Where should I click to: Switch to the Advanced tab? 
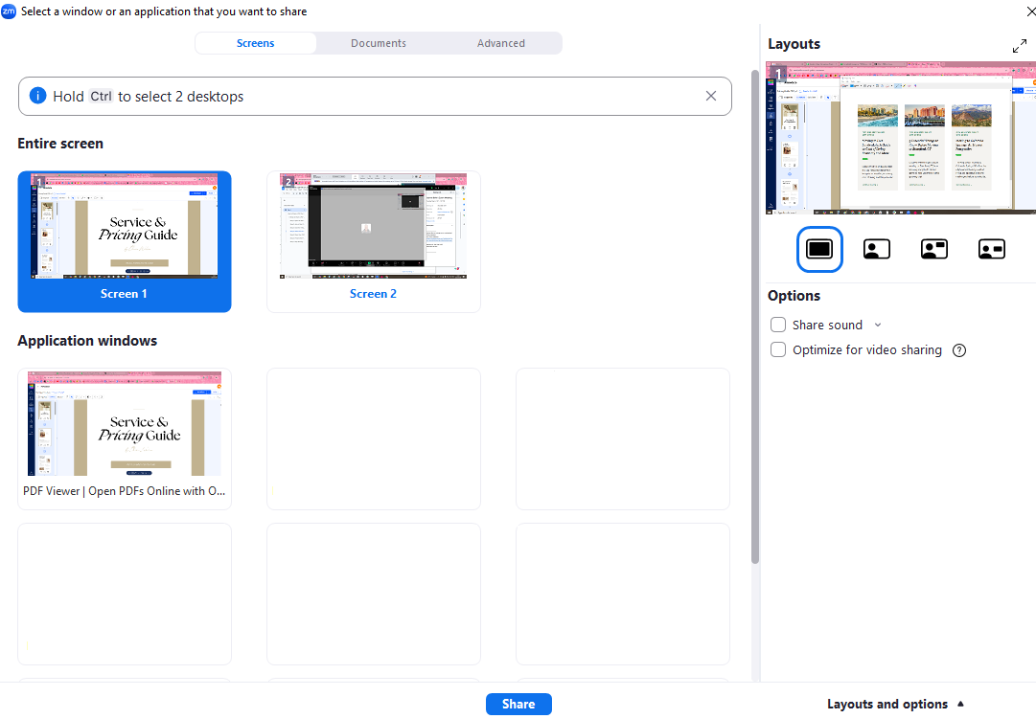500,43
